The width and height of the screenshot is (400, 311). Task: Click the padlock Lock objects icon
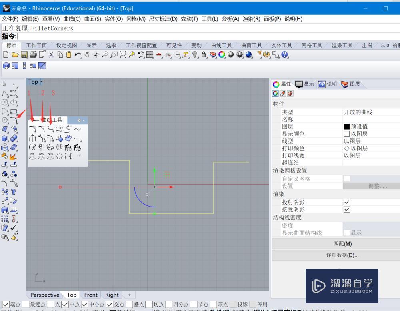coord(204,54)
